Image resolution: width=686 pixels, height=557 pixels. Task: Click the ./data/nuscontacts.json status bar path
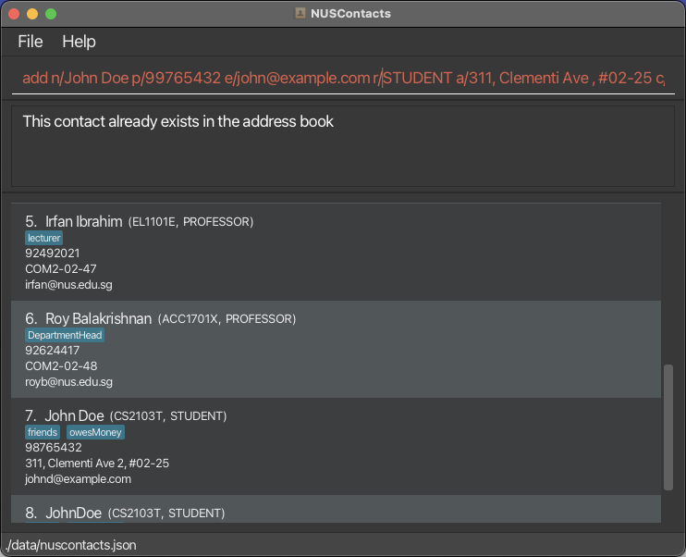click(71, 545)
